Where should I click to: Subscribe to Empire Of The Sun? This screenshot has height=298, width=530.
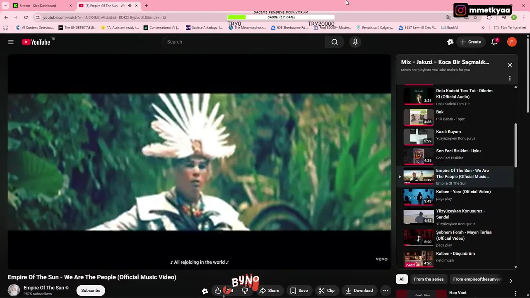[x=91, y=291]
